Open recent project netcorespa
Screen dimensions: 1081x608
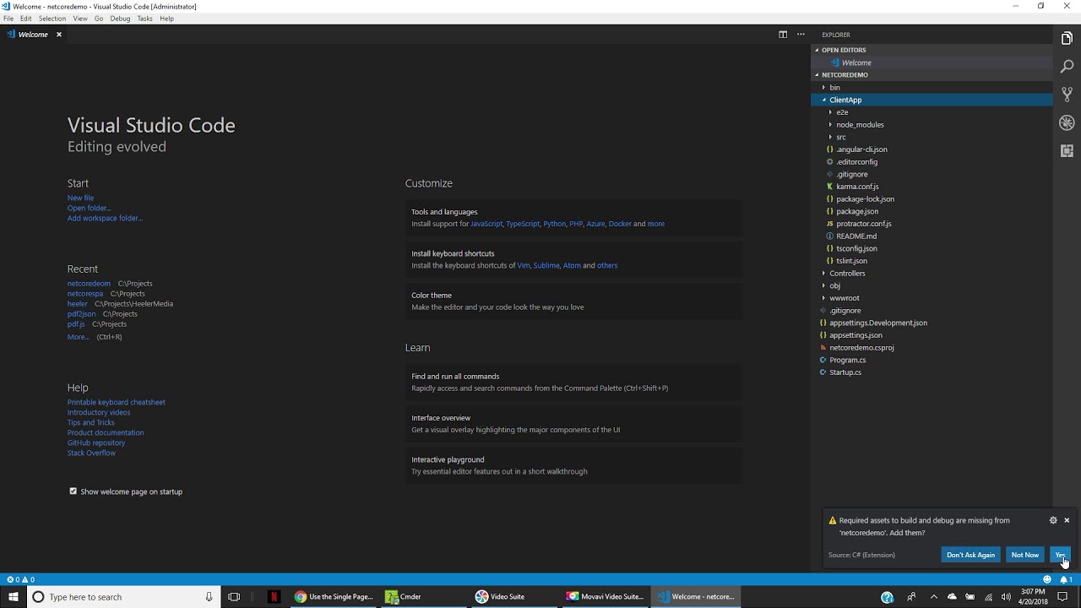85,294
